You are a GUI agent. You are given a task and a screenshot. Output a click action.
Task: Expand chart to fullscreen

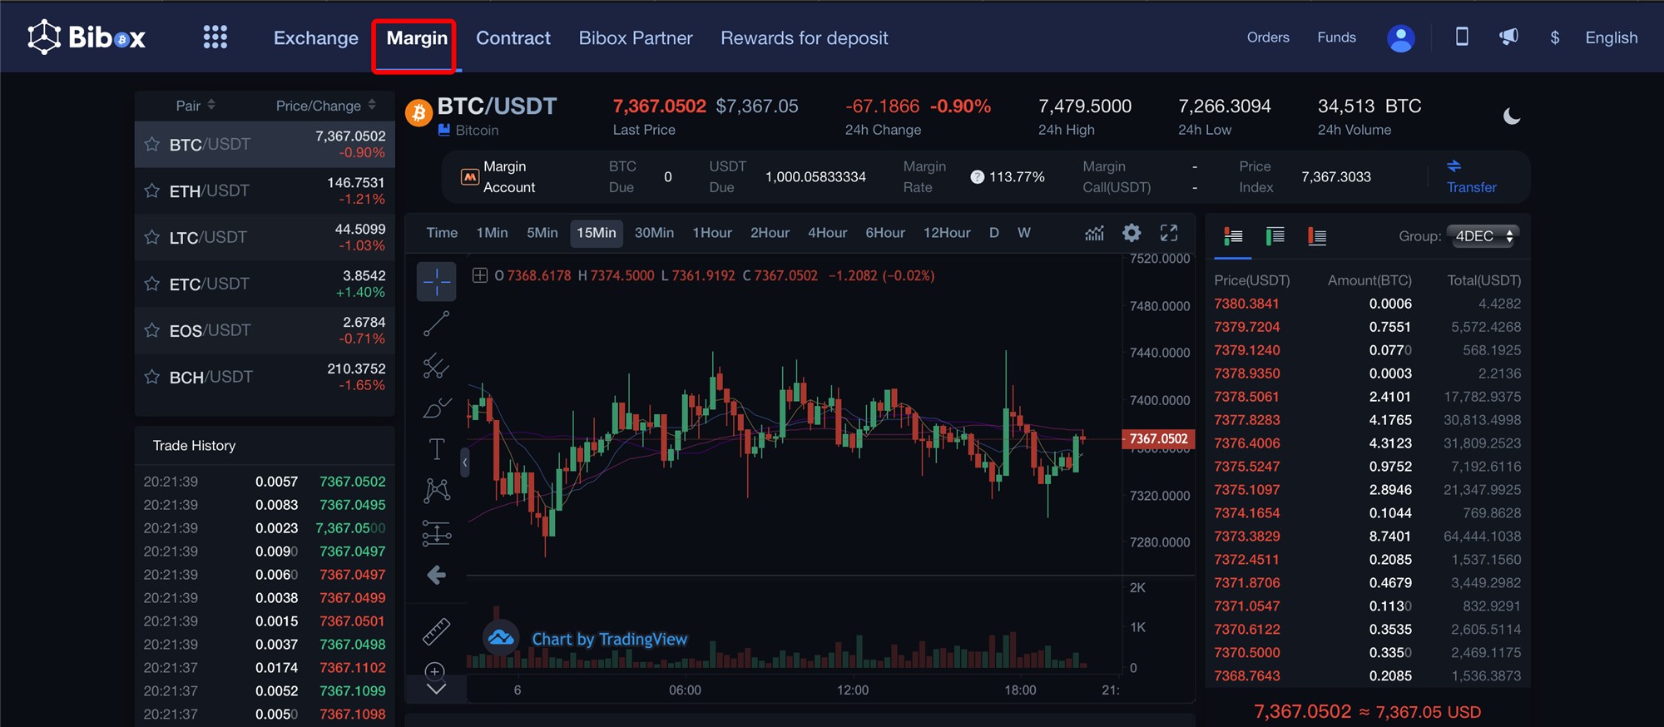[x=1169, y=233]
